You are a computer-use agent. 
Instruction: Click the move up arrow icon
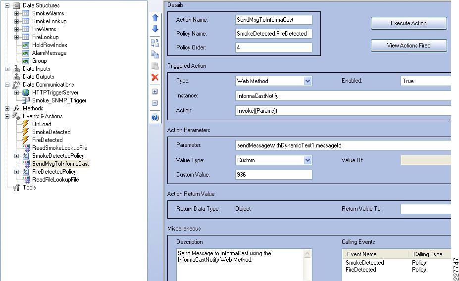coord(155,17)
